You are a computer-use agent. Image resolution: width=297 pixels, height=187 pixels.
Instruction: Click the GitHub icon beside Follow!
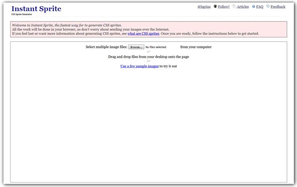(215, 7)
